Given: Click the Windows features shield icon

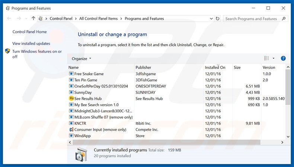Looking at the screenshot, I should (x=7, y=51).
